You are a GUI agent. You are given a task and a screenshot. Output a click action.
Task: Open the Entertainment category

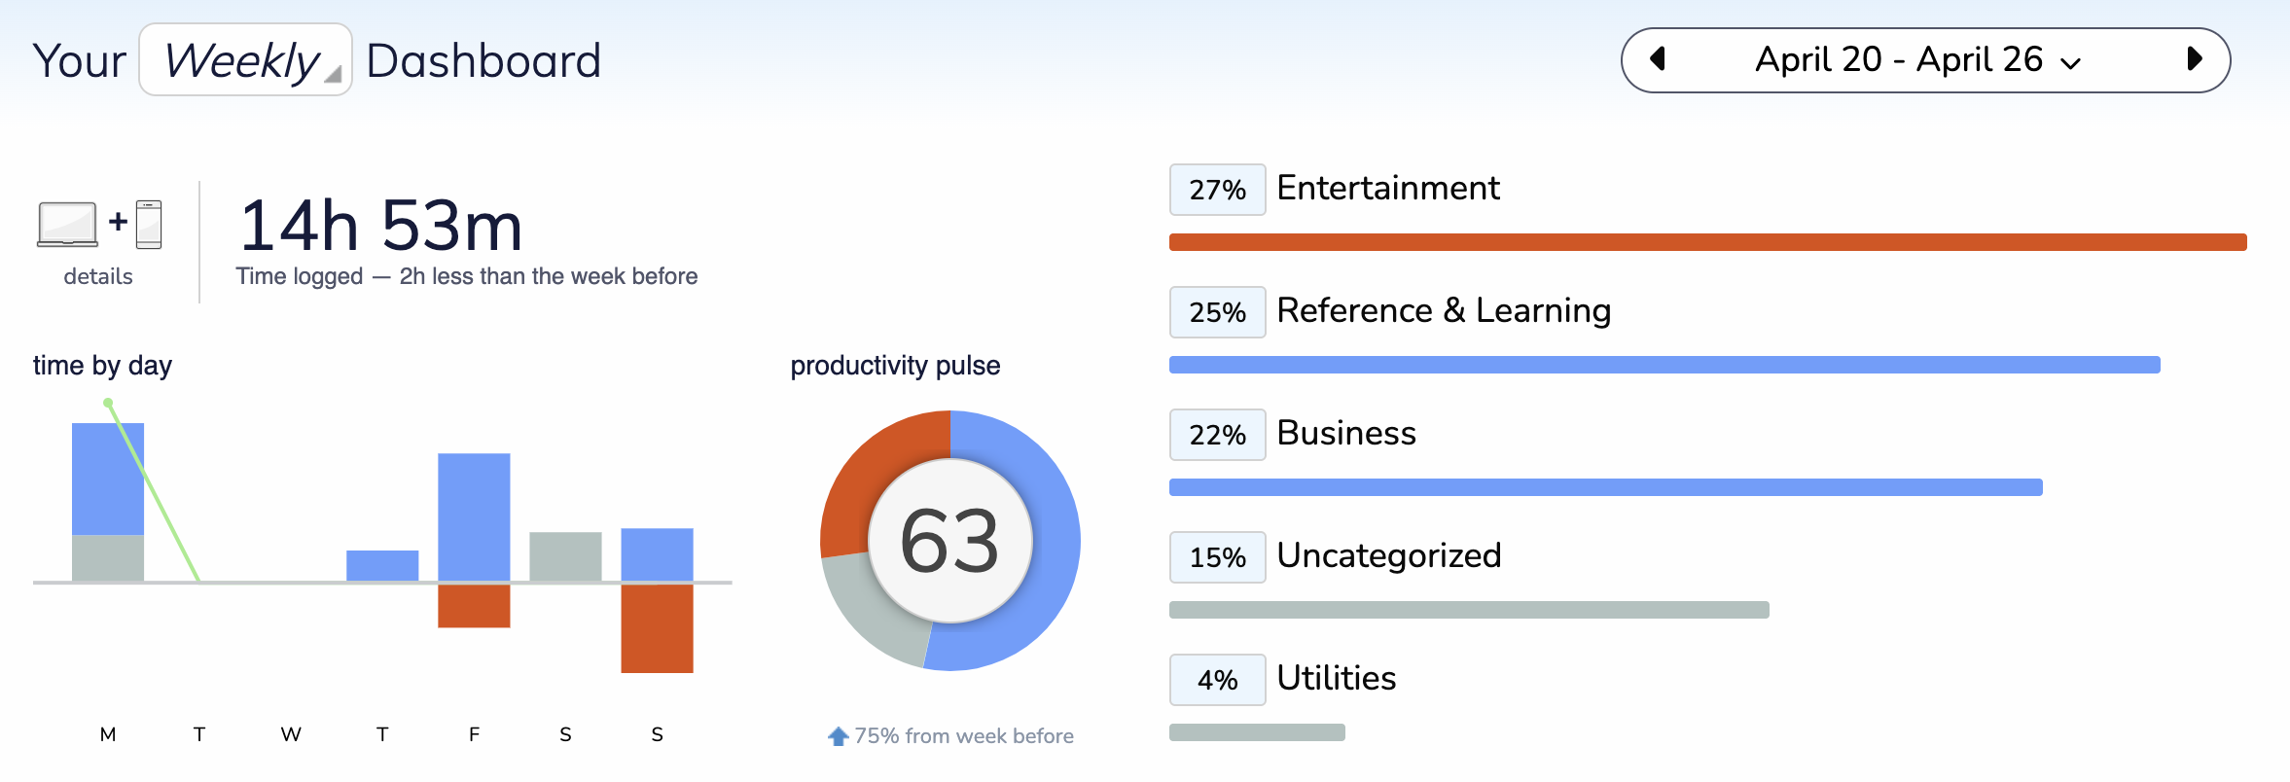point(1388,188)
